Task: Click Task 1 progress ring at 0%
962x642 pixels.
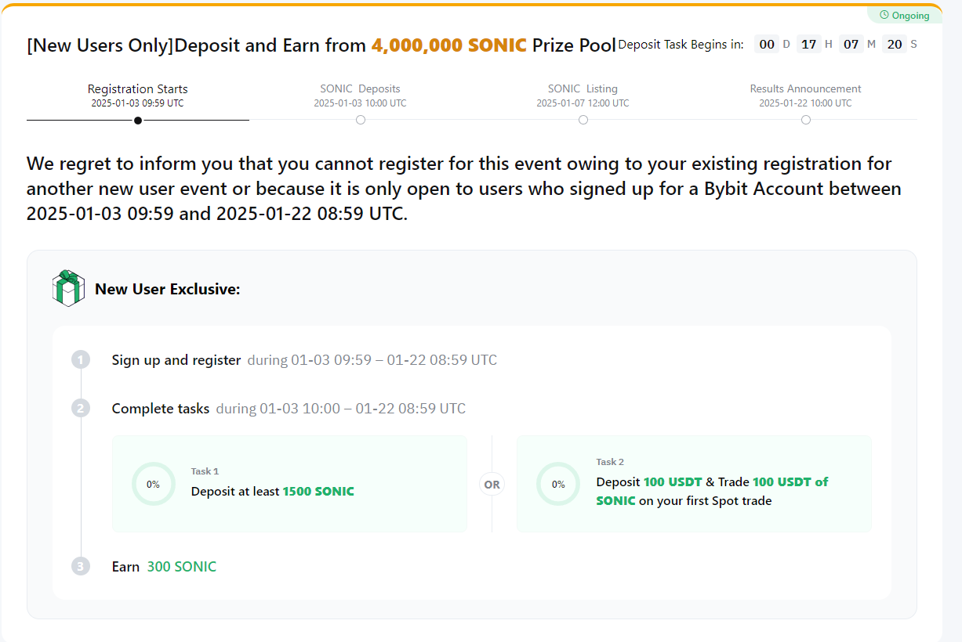Action: [153, 484]
